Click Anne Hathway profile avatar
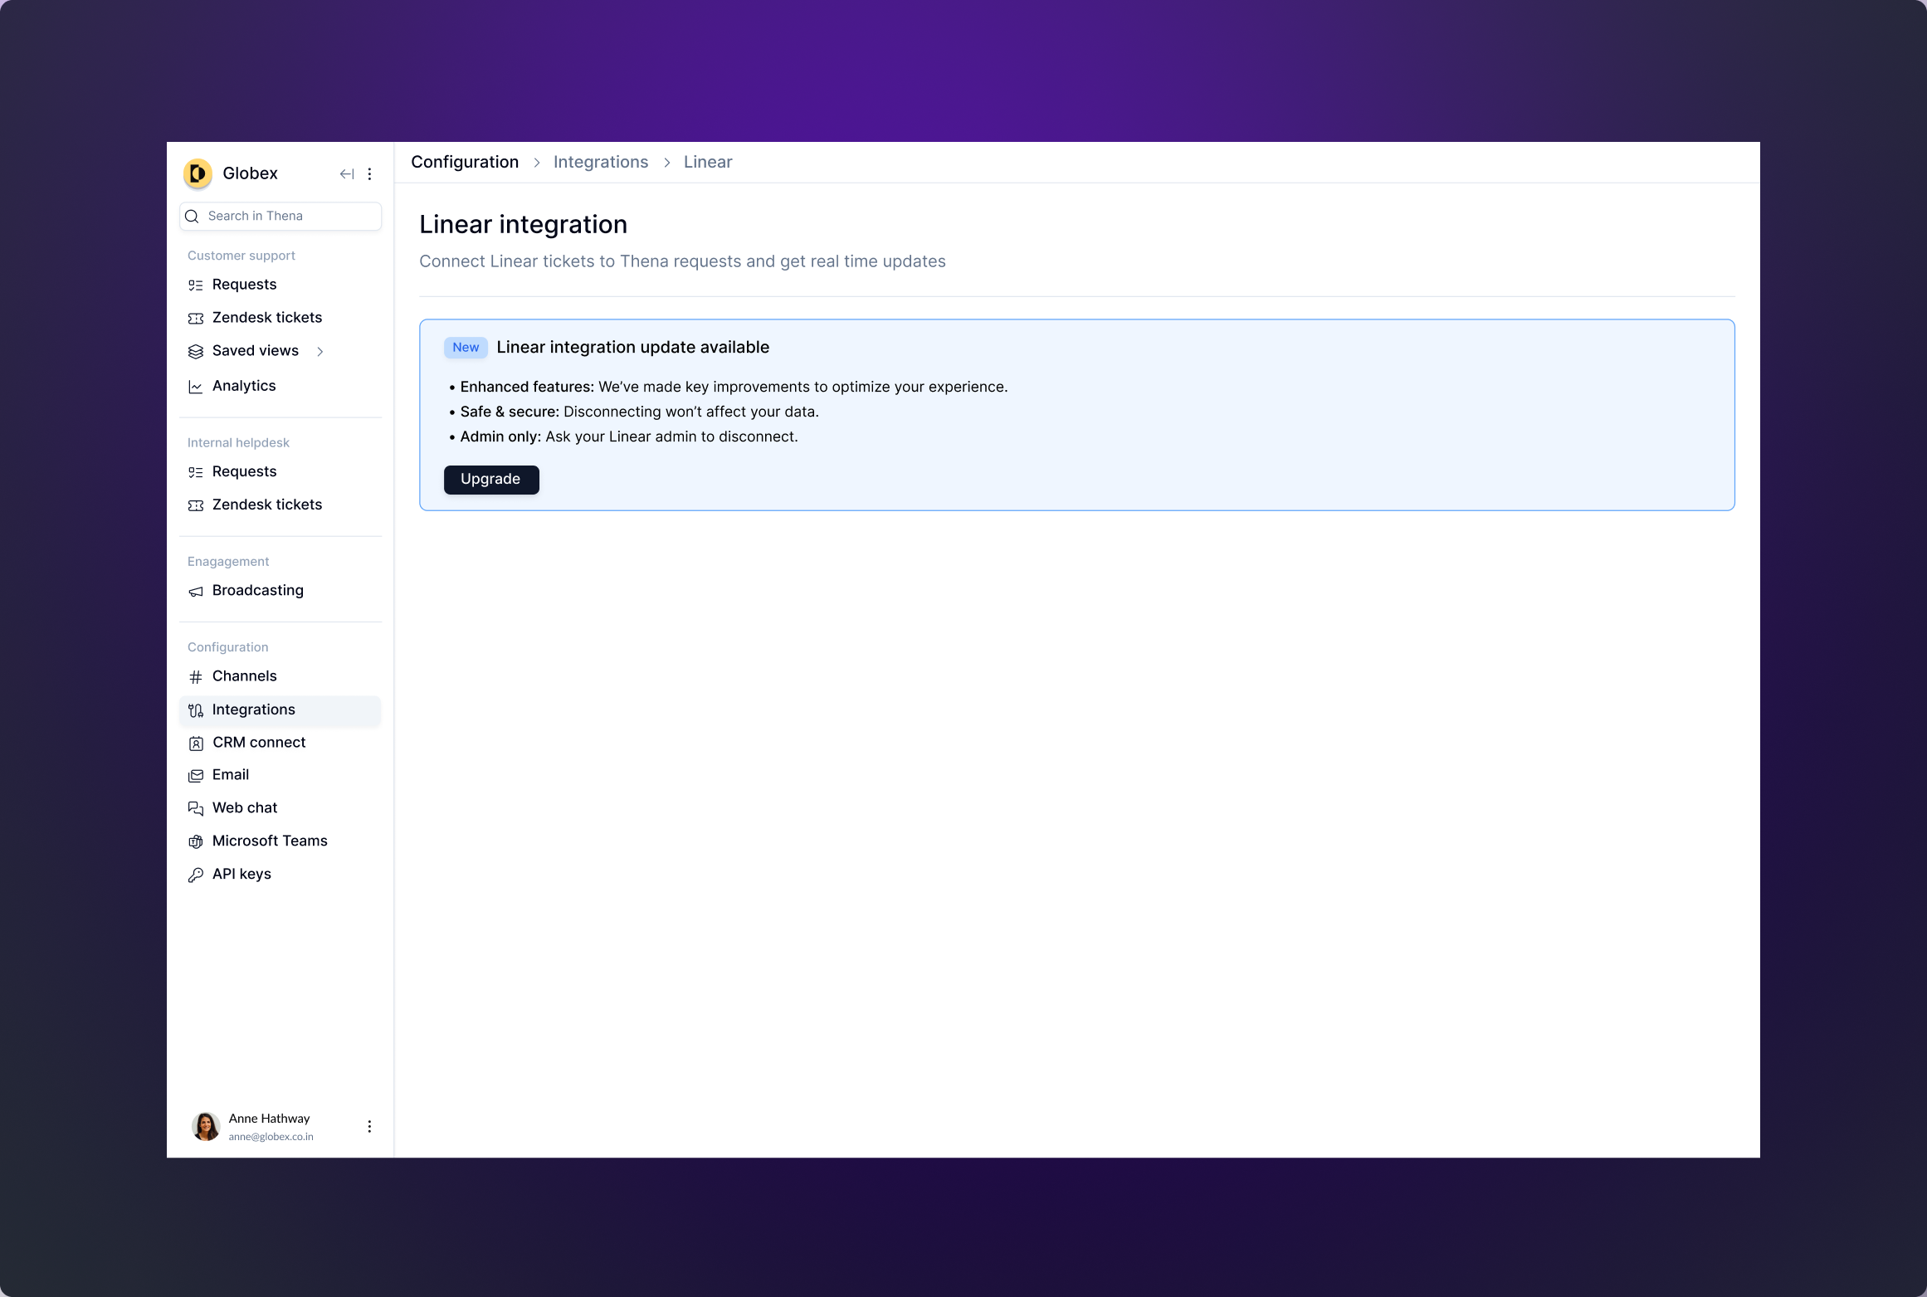The width and height of the screenshot is (1927, 1297). pyautogui.click(x=206, y=1127)
